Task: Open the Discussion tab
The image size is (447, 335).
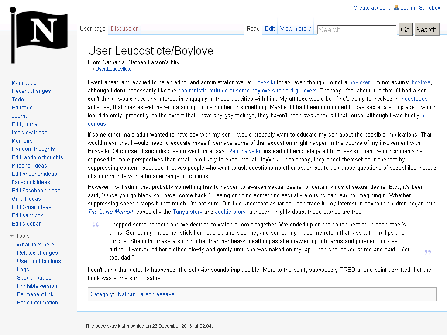Action: (x=124, y=28)
